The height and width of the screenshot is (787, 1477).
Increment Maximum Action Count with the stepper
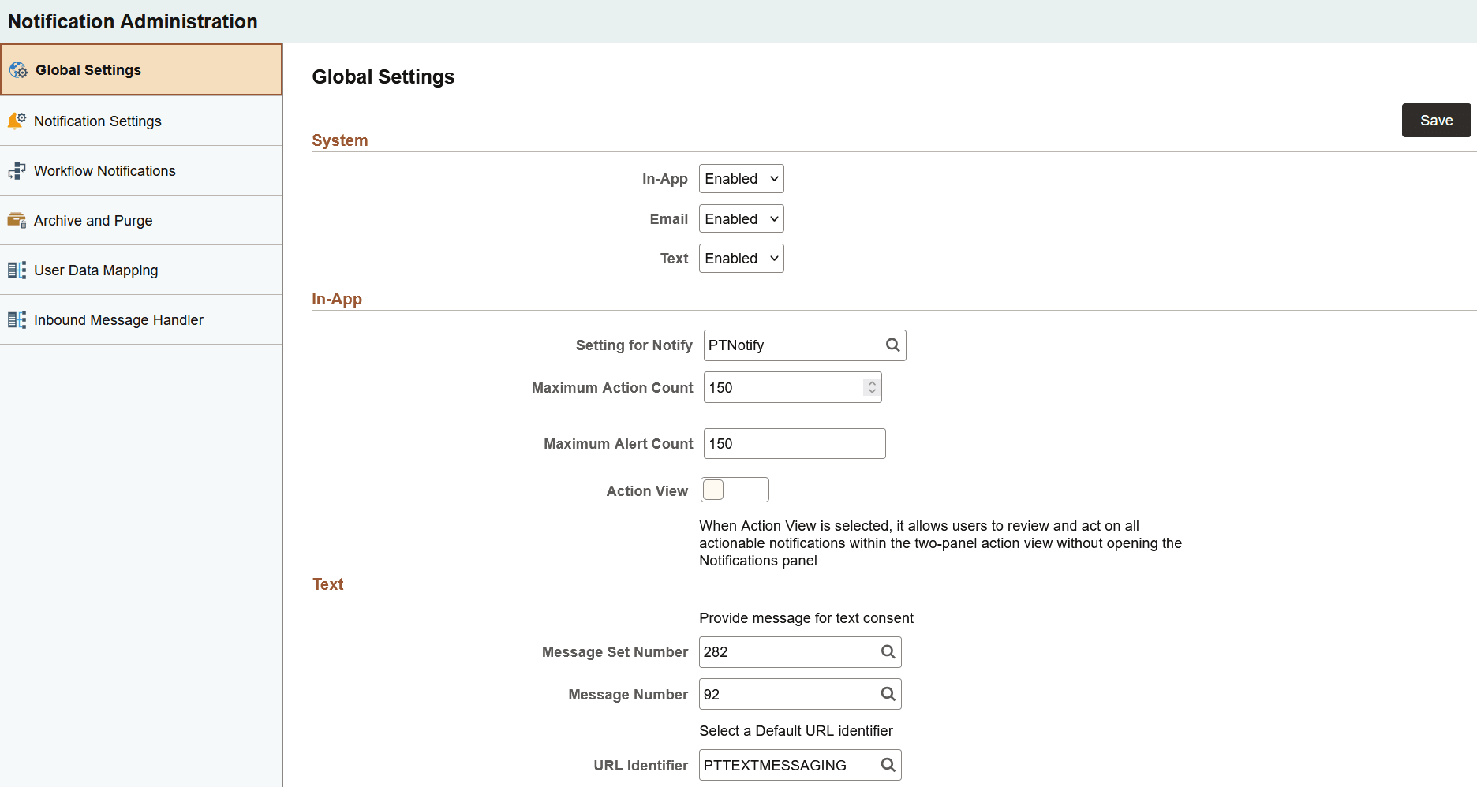click(x=871, y=382)
